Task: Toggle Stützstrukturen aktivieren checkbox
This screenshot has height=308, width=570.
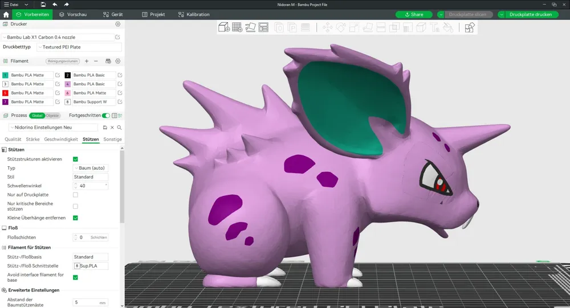Action: point(76,159)
